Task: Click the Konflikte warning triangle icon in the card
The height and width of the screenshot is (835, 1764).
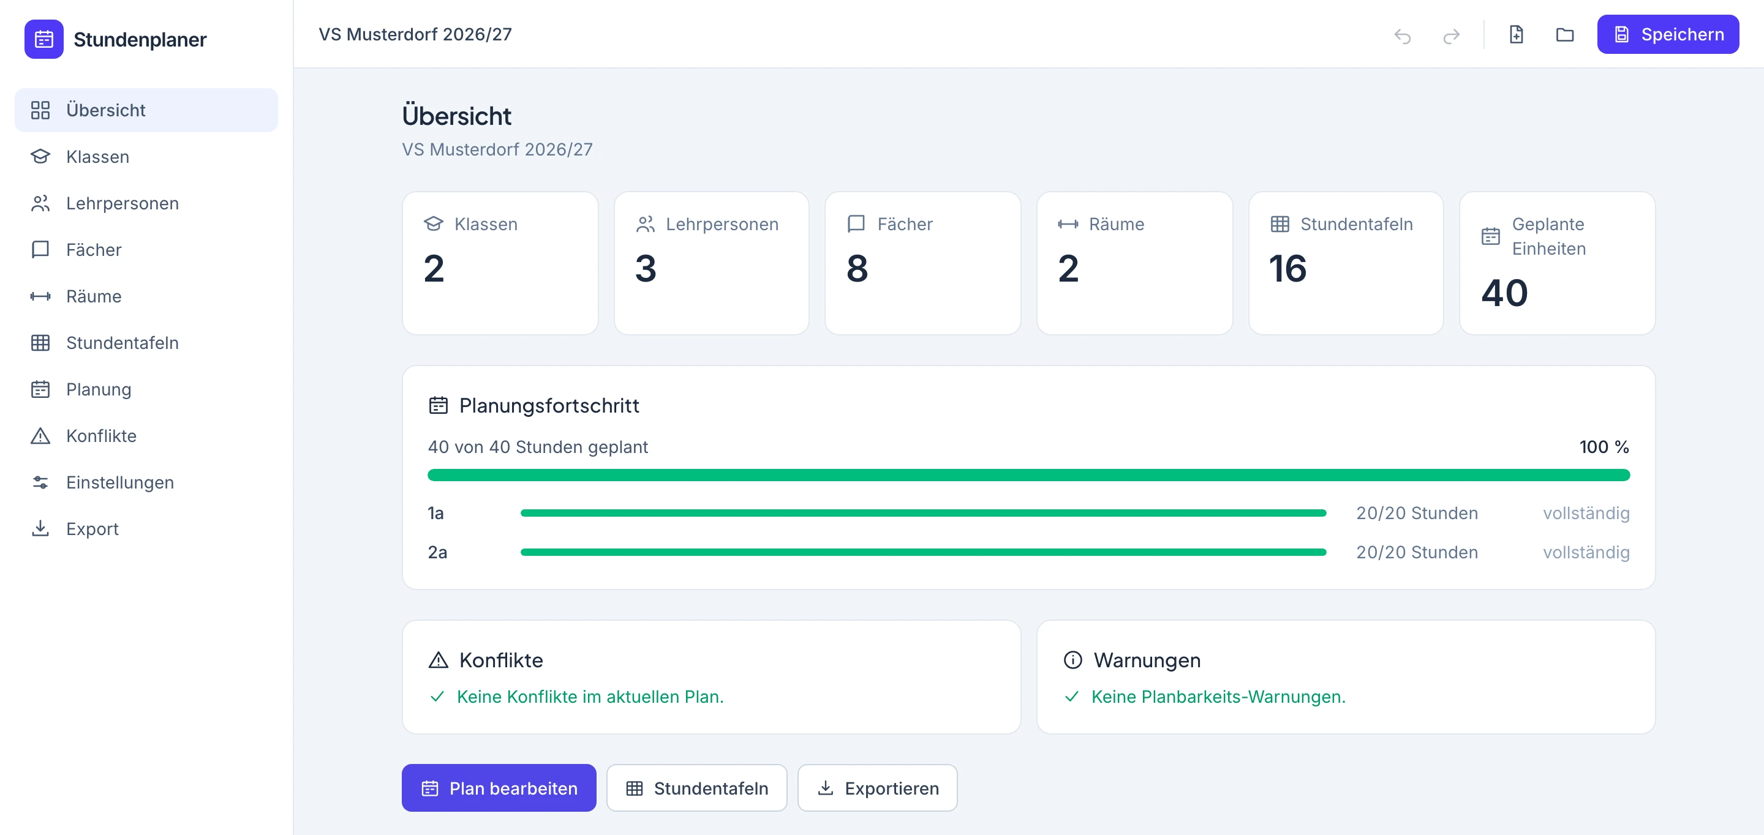Action: point(439,660)
